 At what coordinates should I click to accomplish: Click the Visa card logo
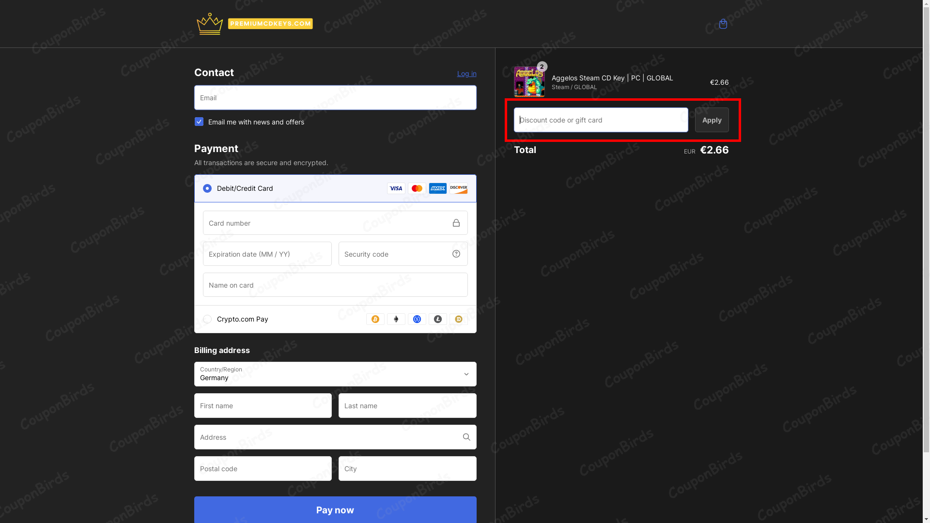[x=396, y=188]
